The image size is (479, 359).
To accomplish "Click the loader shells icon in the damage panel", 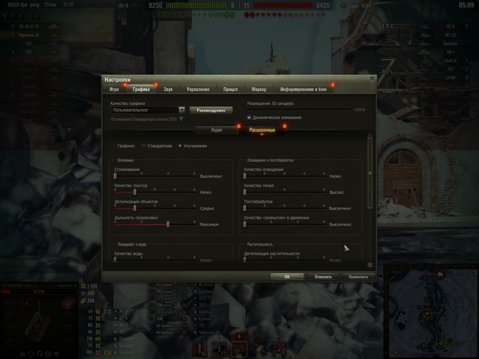I will [x=56, y=353].
